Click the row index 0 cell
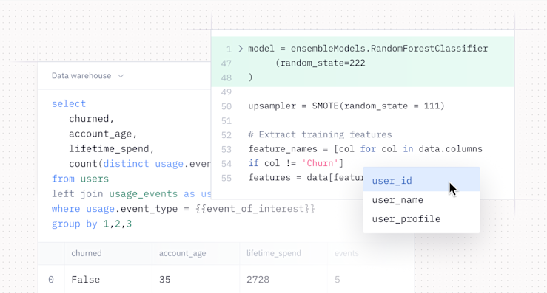The height and width of the screenshot is (293, 547). pos(51,280)
